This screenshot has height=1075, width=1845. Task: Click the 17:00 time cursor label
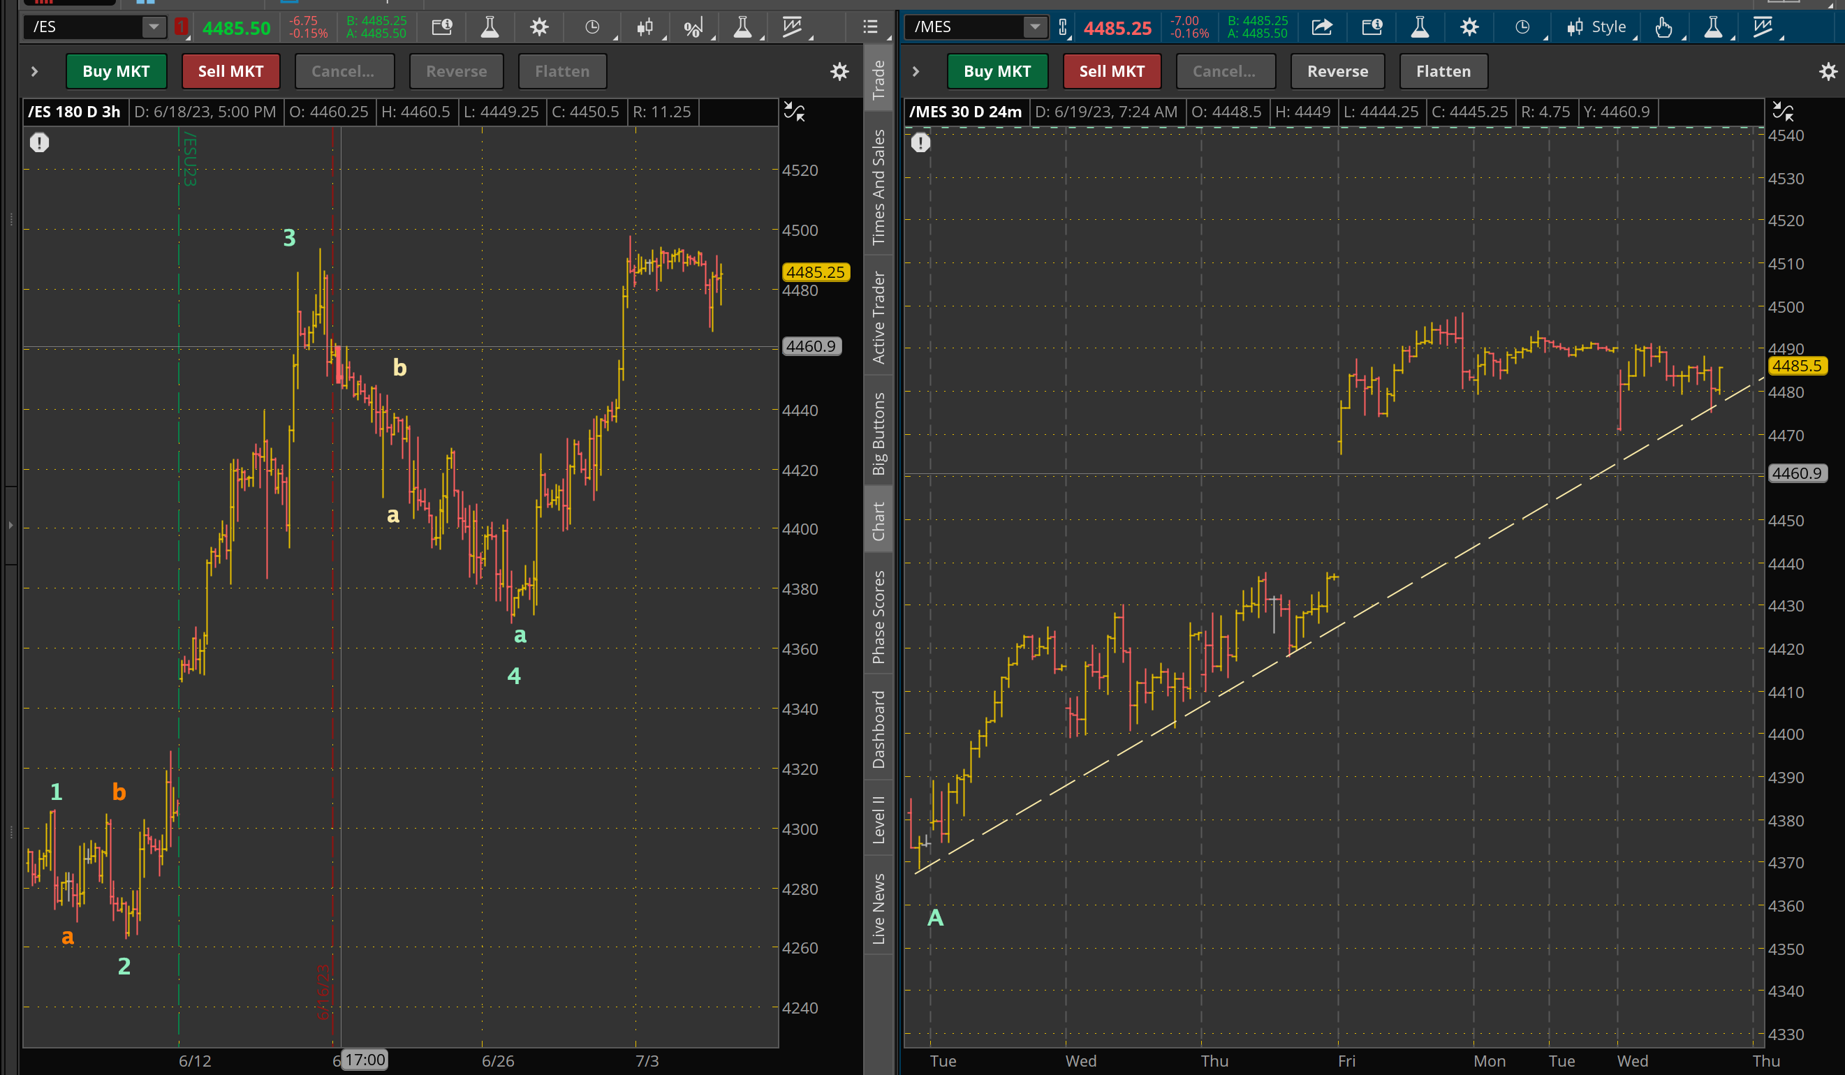(365, 1060)
